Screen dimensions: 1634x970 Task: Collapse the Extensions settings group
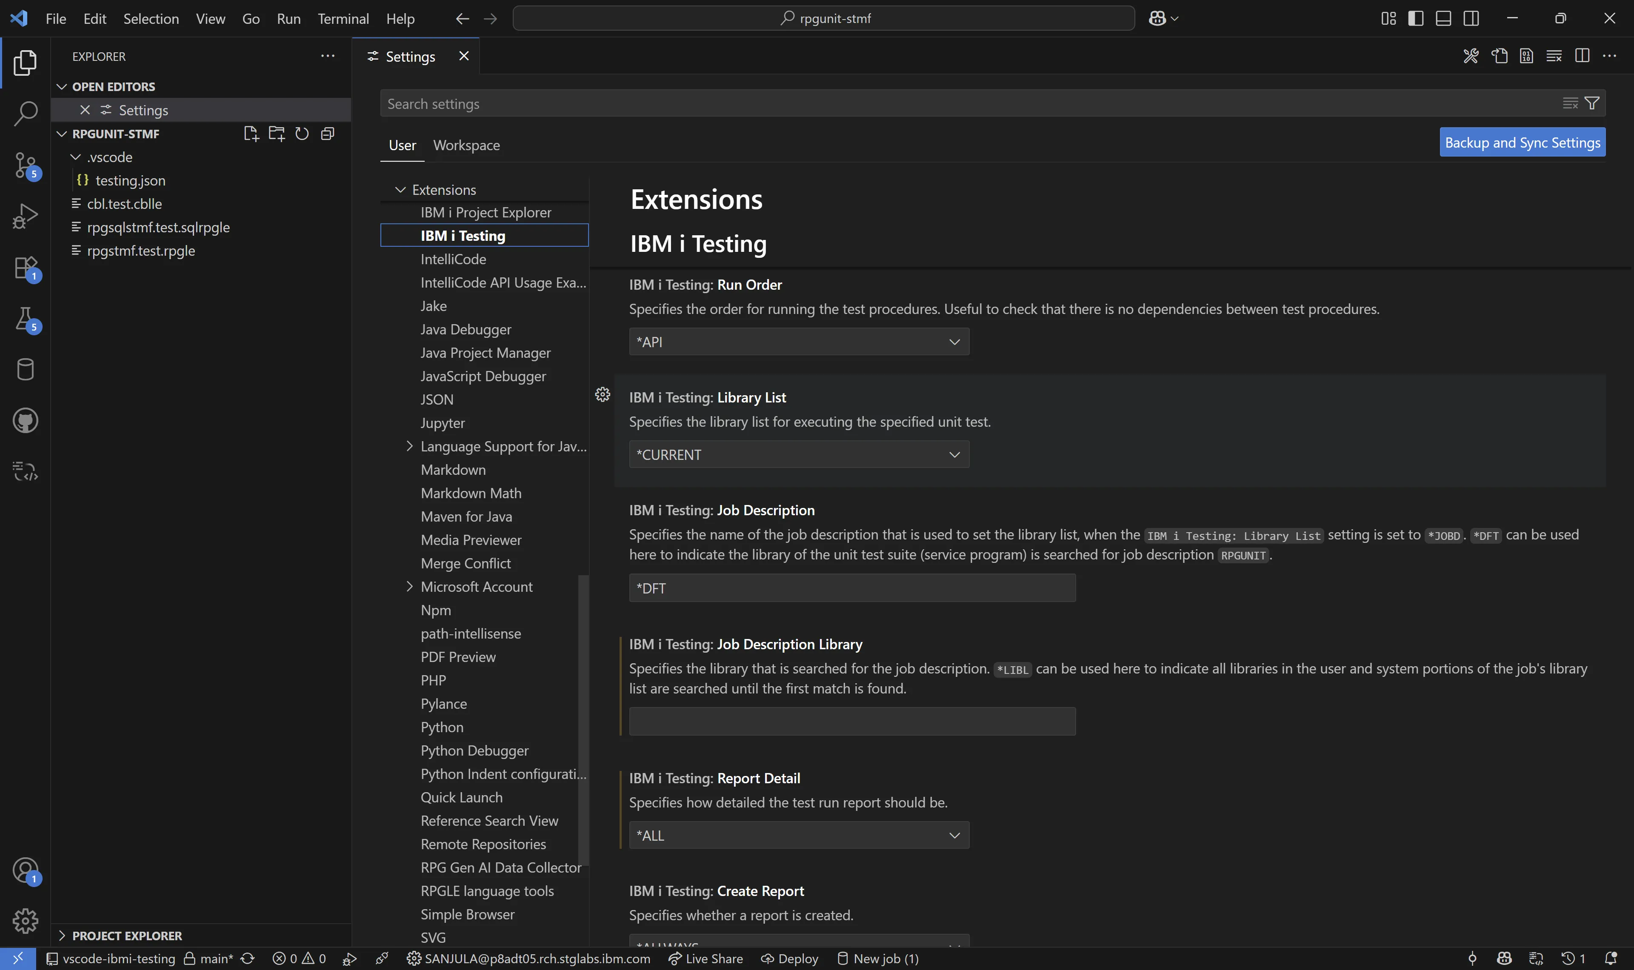point(400,190)
